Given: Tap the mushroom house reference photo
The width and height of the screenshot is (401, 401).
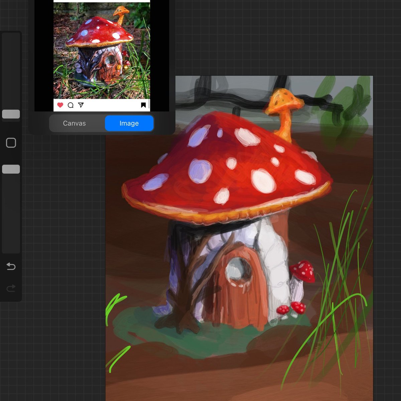Looking at the screenshot, I should tap(102, 50).
